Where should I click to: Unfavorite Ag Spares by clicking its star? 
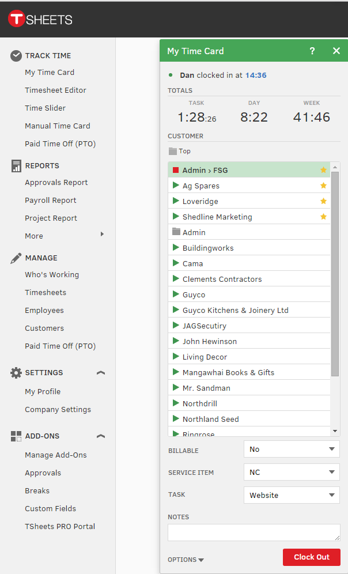click(x=323, y=186)
